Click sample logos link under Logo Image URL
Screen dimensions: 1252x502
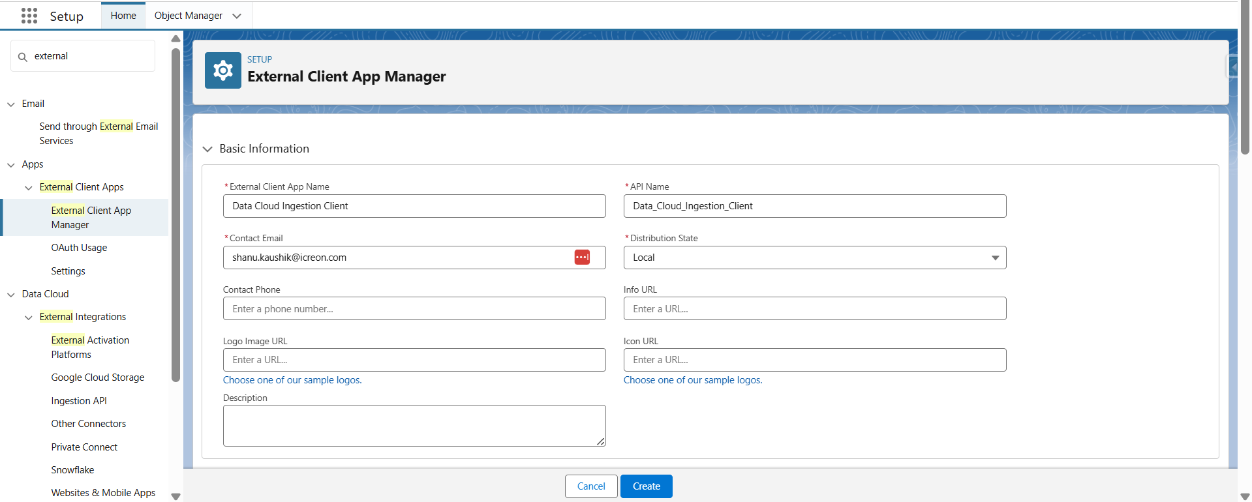tap(292, 380)
